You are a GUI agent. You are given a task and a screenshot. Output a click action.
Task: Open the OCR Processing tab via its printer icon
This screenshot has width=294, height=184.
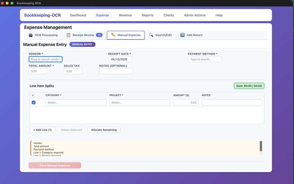[x=30, y=35]
